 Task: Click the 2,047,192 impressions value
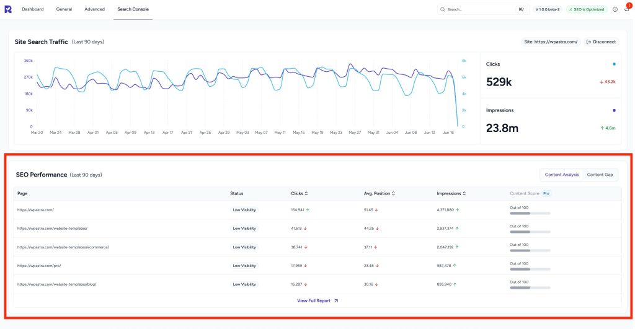[445, 247]
